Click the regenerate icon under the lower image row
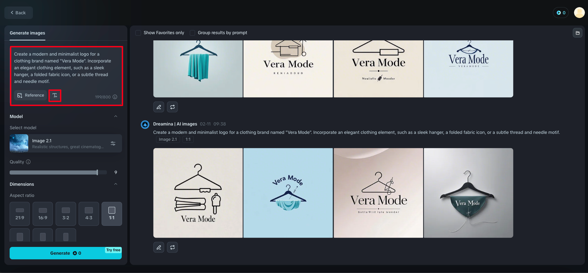The width and height of the screenshot is (588, 273). pyautogui.click(x=172, y=248)
